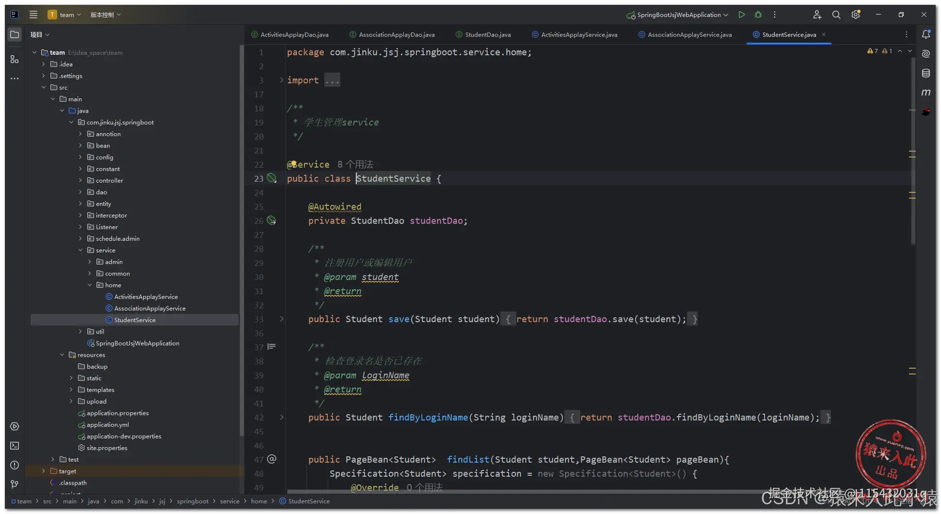
Task: Open the Database tool window
Action: pos(926,73)
